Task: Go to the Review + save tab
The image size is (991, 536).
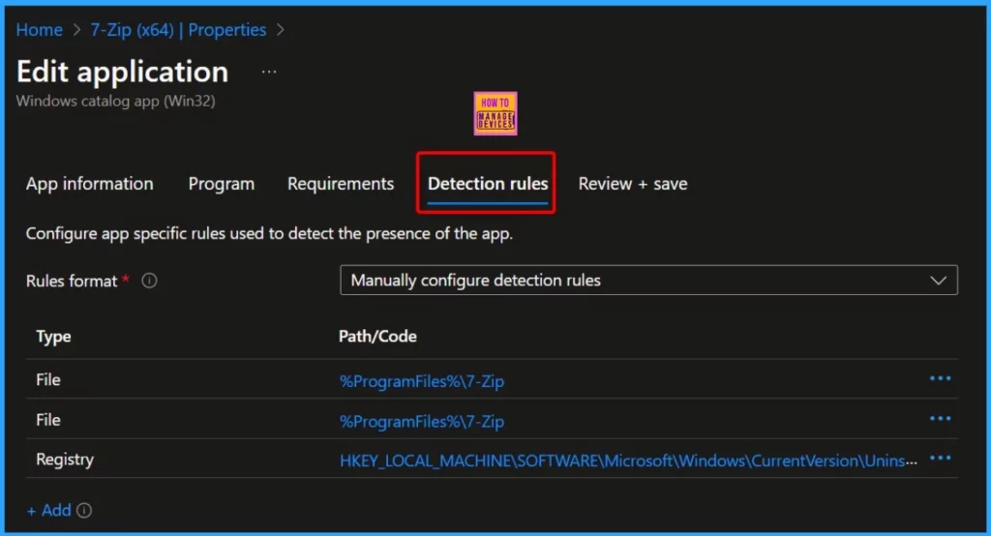Action: 633,184
